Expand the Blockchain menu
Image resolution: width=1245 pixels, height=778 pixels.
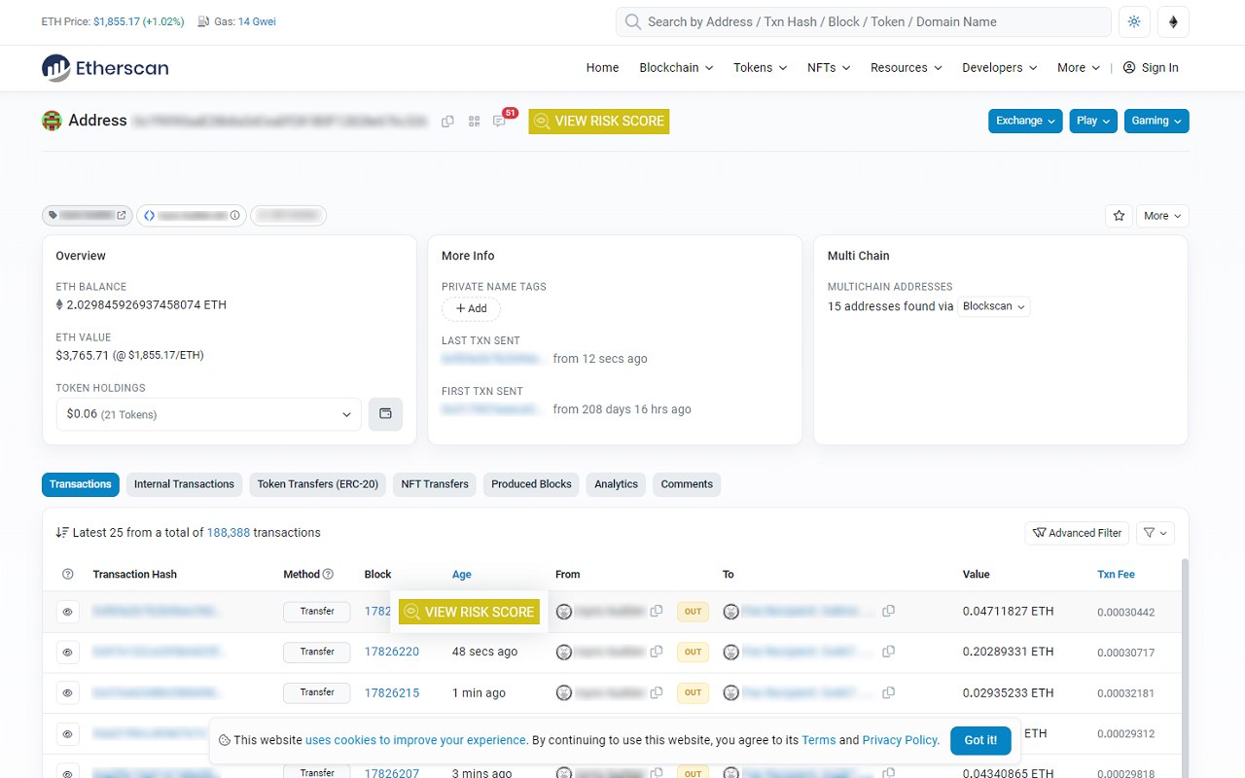pos(676,68)
